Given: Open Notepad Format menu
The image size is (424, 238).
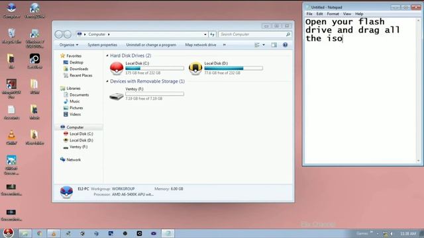Looking at the screenshot, I should [x=333, y=14].
